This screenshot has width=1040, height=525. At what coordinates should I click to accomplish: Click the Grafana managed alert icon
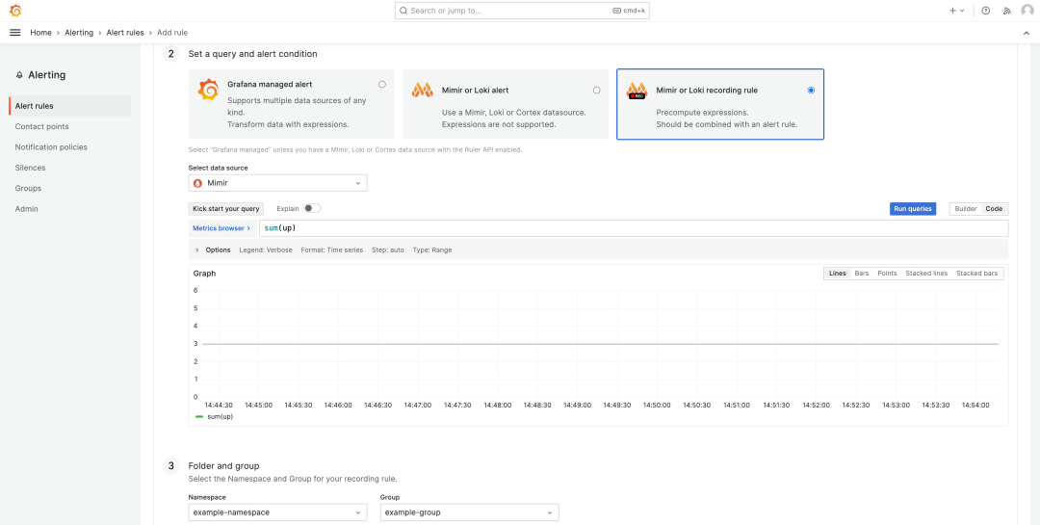tap(208, 90)
